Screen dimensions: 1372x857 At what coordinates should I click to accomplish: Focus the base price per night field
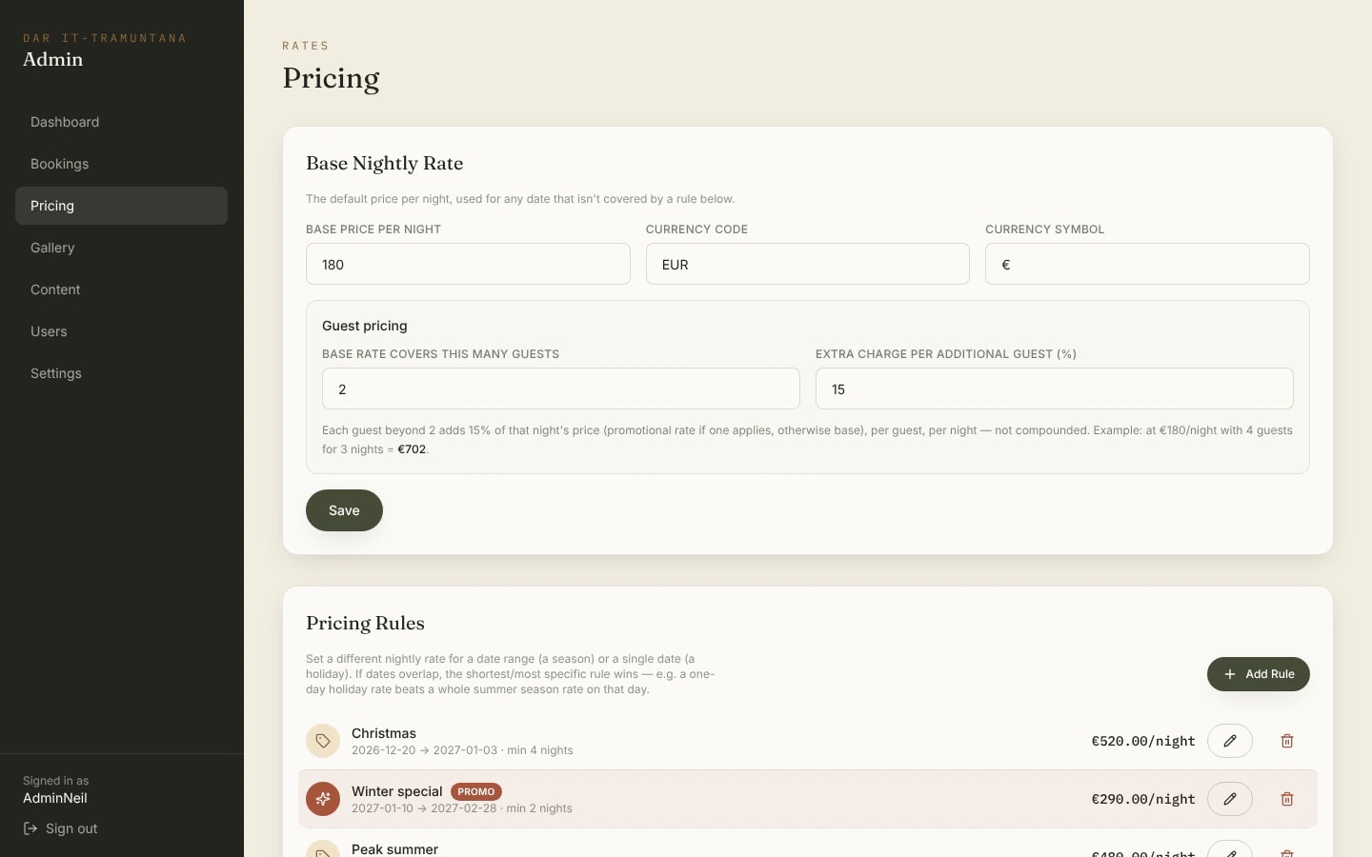click(468, 264)
